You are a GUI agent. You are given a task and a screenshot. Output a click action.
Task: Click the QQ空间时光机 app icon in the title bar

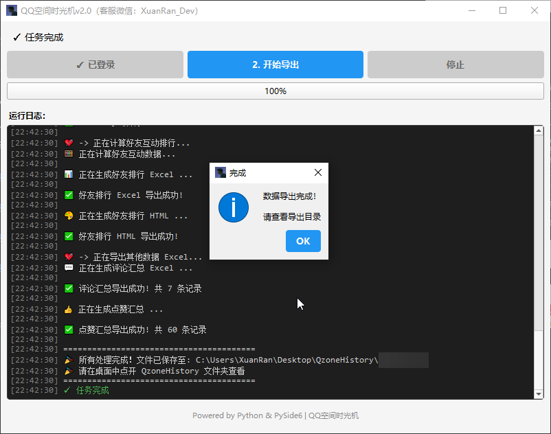(x=12, y=10)
